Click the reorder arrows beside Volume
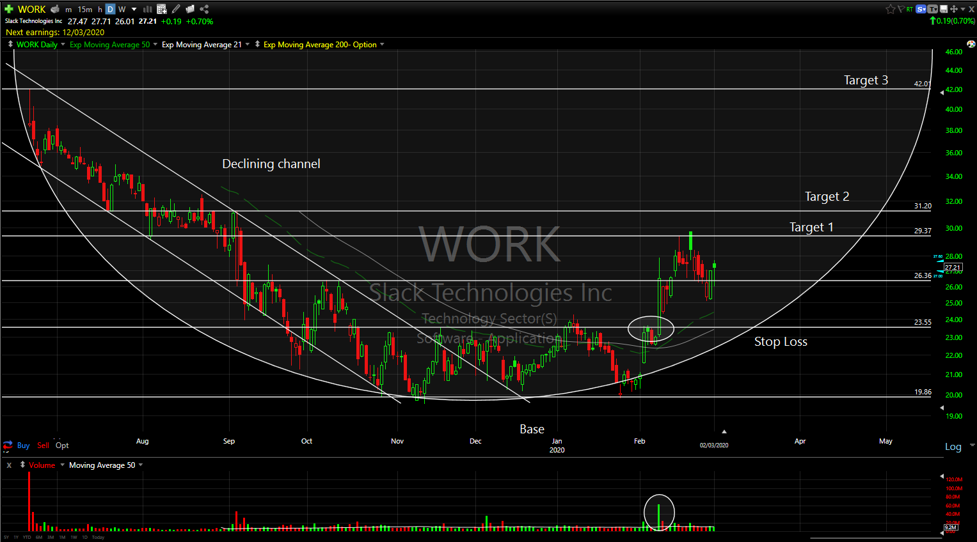This screenshot has height=542, width=977. (x=22, y=465)
